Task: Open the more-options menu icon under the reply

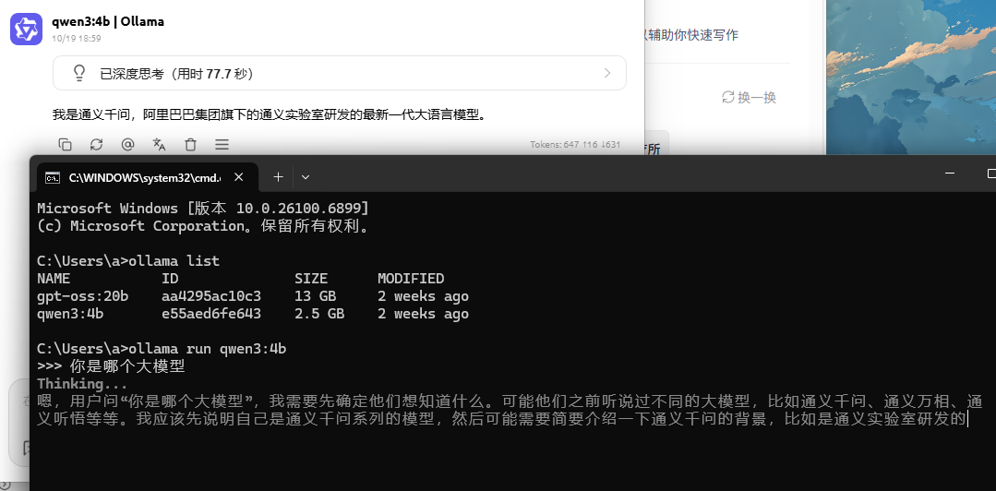Action: (x=222, y=145)
